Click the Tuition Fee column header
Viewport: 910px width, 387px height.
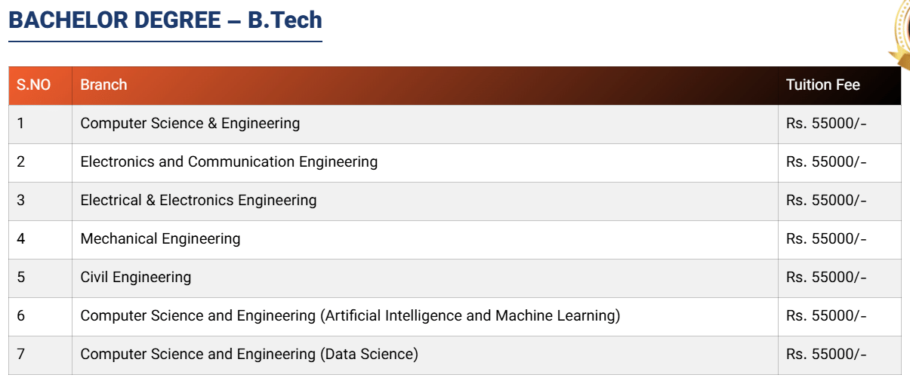tap(822, 85)
